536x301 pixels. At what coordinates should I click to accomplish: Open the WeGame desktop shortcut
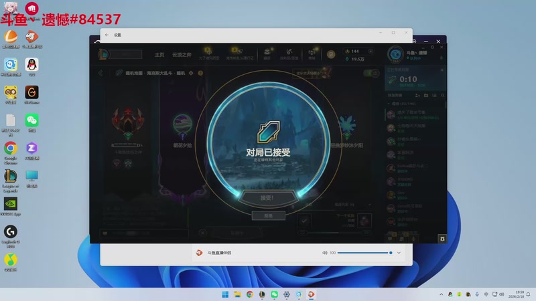(31, 94)
